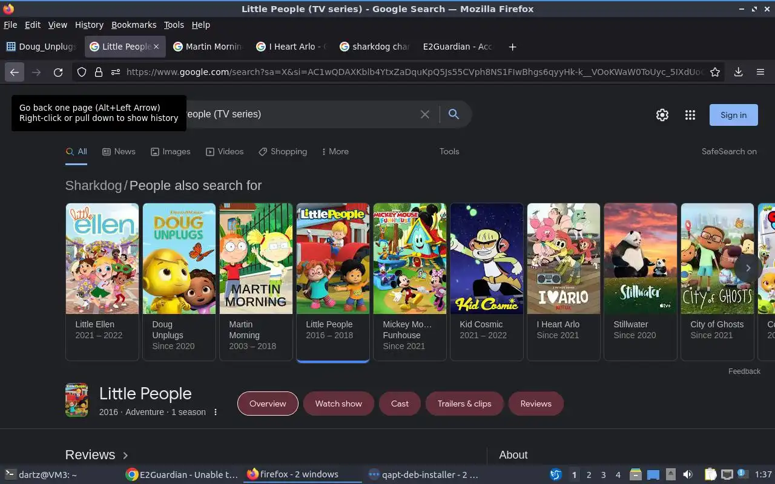The width and height of the screenshot is (775, 484).
Task: Open the Kid Cosmic show card
Action: (x=487, y=281)
